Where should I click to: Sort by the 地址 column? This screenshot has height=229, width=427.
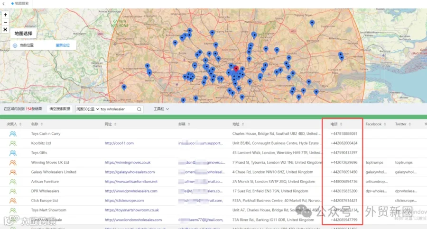pyautogui.click(x=242, y=124)
